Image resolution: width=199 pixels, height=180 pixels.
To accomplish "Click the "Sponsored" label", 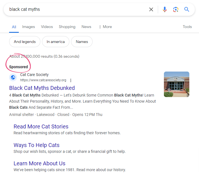I will coord(19,67).
